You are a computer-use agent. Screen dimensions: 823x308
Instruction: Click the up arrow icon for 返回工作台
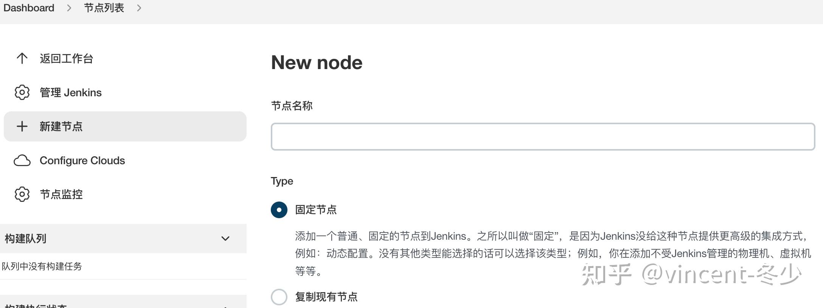pos(22,59)
